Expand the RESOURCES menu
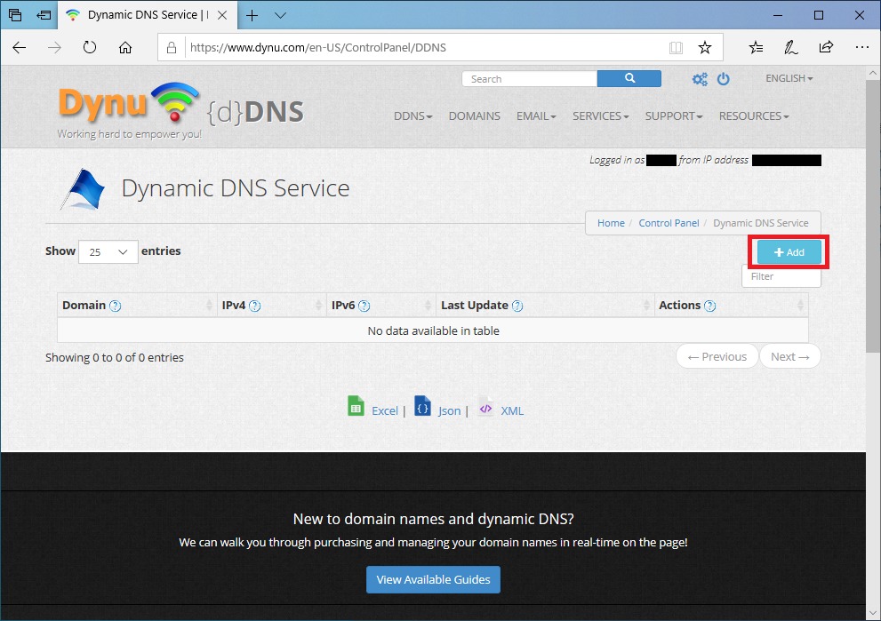Viewport: 881px width, 621px height. 754,116
